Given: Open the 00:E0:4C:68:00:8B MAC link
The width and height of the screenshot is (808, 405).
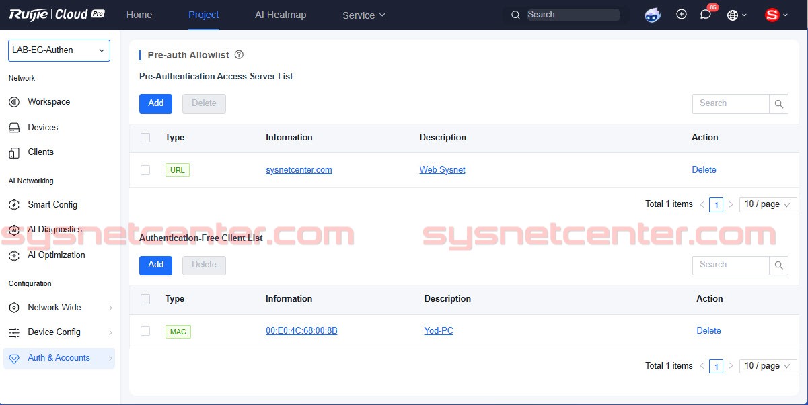Looking at the screenshot, I should pos(301,331).
